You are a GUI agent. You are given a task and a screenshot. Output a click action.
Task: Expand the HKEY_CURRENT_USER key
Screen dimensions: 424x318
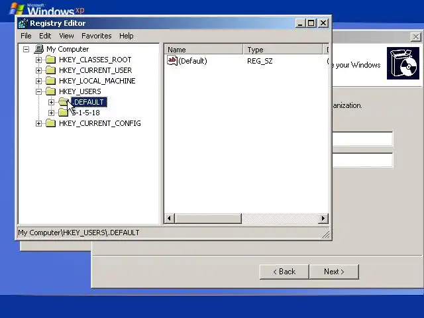click(x=38, y=70)
